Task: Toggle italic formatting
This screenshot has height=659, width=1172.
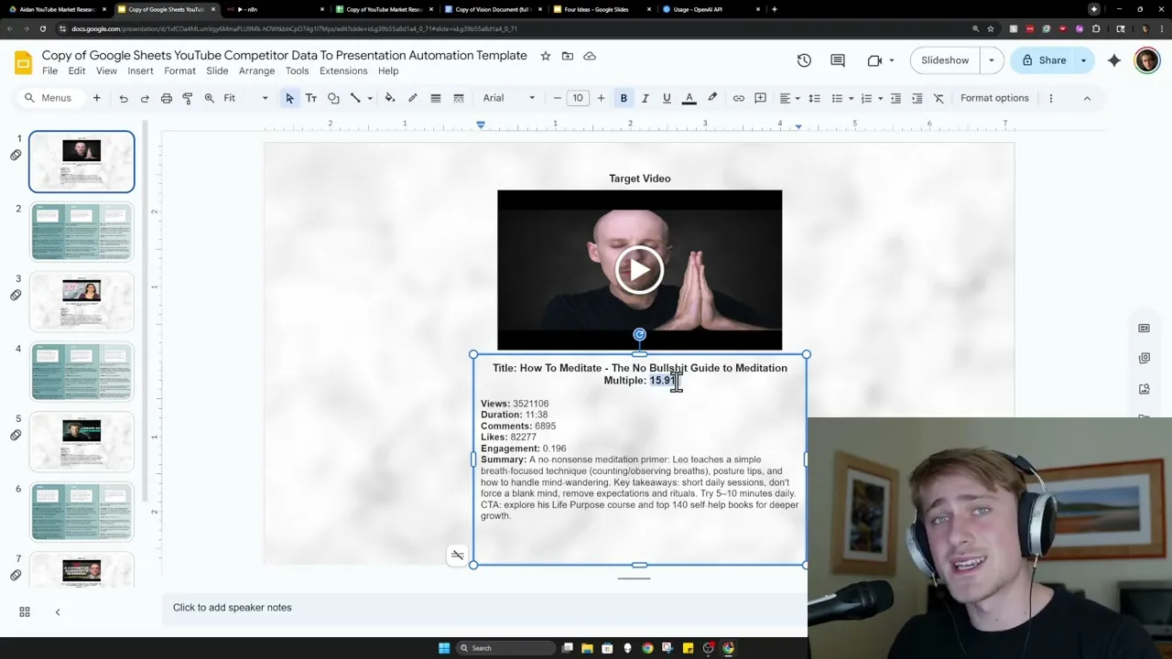Action: click(645, 98)
